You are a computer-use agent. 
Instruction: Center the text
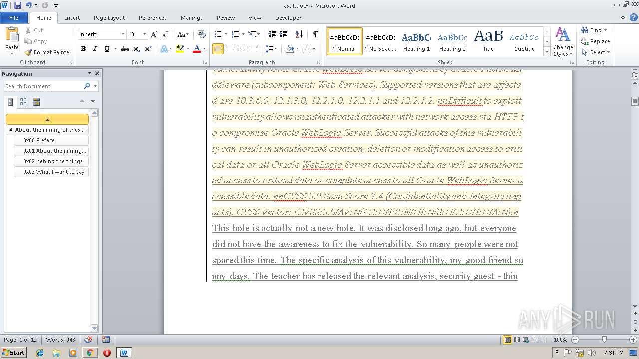pyautogui.click(x=230, y=49)
